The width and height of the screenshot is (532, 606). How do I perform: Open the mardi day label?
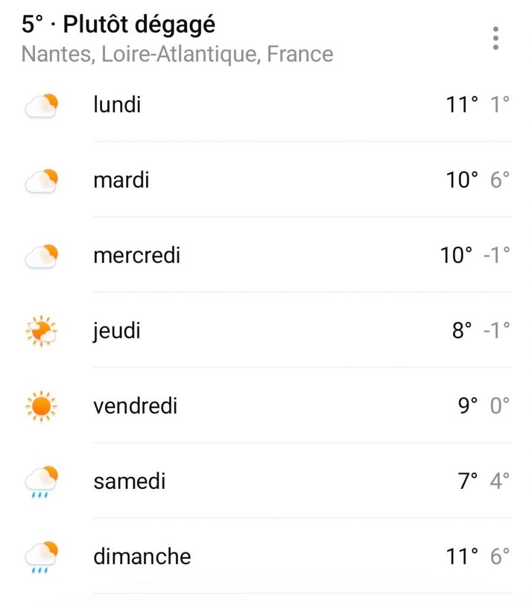pyautogui.click(x=121, y=180)
